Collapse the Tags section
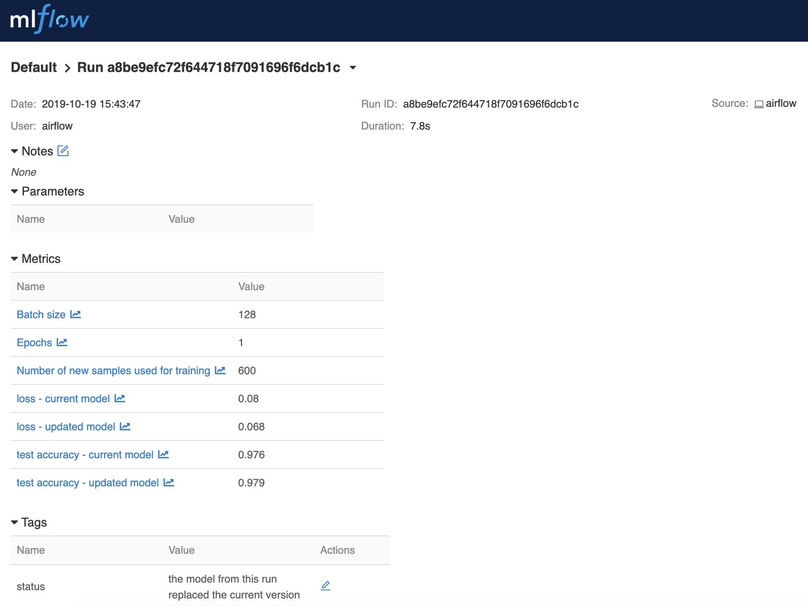 click(x=15, y=522)
